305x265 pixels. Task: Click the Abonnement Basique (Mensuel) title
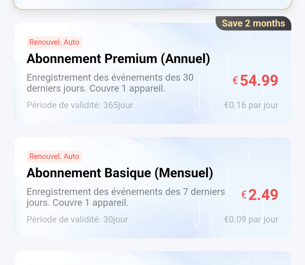point(119,173)
